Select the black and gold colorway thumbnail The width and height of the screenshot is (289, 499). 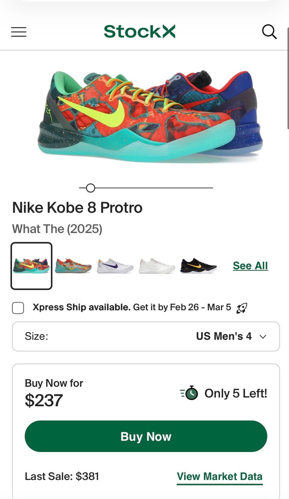click(198, 266)
